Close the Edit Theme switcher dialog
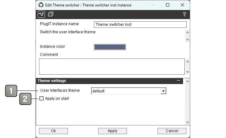Viewport: 226px width, 138px height. point(182,5)
